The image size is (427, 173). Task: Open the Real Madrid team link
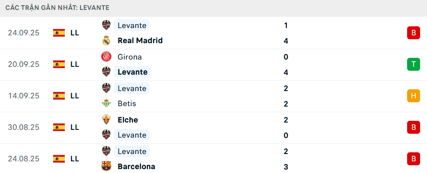click(140, 41)
